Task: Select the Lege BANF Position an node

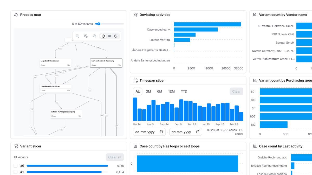Action: click(x=55, y=63)
